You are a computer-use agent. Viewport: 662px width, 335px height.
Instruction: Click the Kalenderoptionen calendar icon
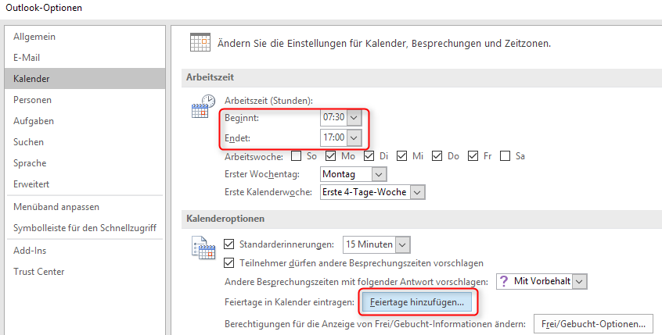[203, 248]
